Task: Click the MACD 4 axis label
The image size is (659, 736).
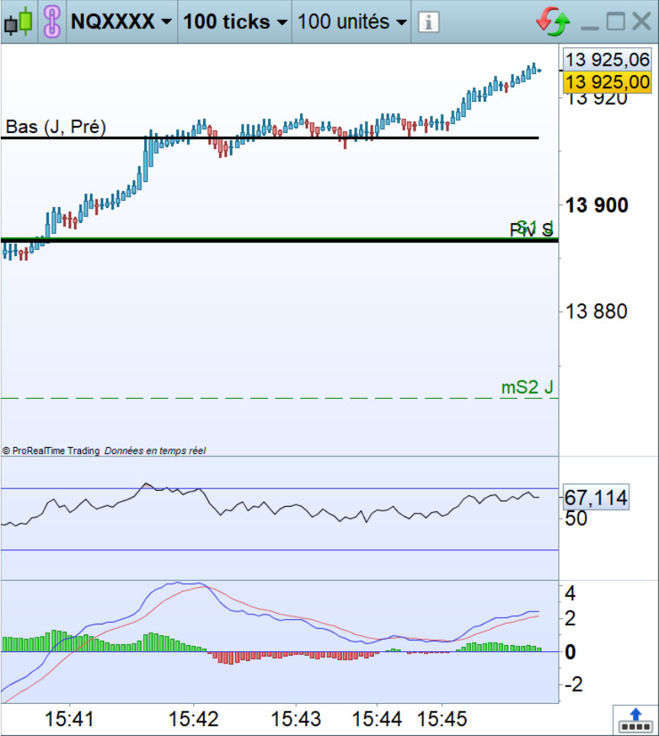Action: point(570,593)
